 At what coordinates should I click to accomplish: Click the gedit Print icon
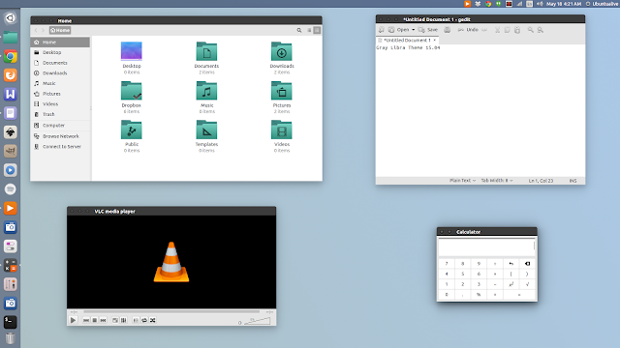(x=448, y=30)
